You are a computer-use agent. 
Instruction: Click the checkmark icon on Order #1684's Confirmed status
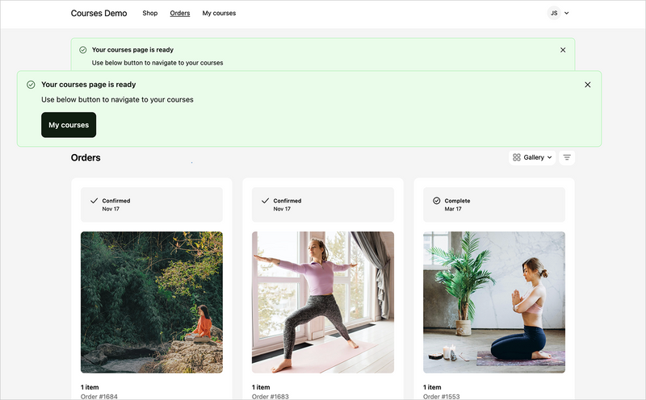coord(94,201)
